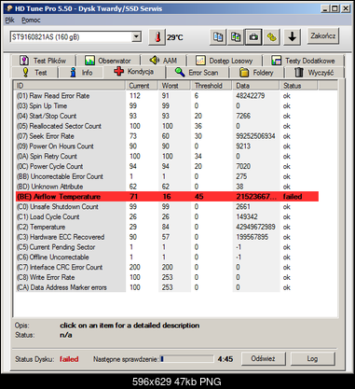This screenshot has width=355, height=389.
Task: Open the drive selection dropdown
Action: 136,36
